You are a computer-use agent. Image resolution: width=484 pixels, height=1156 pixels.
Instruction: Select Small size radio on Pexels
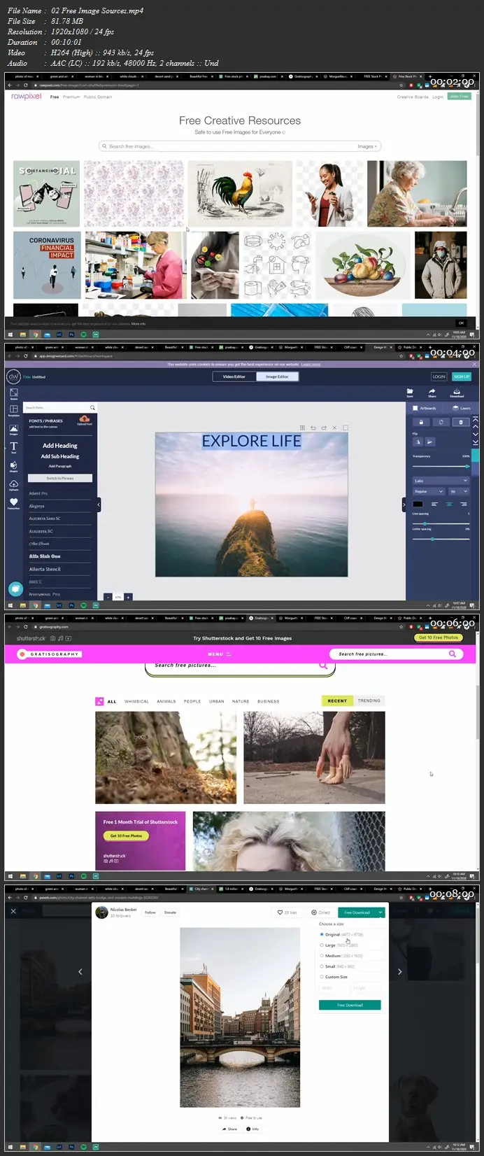322,966
